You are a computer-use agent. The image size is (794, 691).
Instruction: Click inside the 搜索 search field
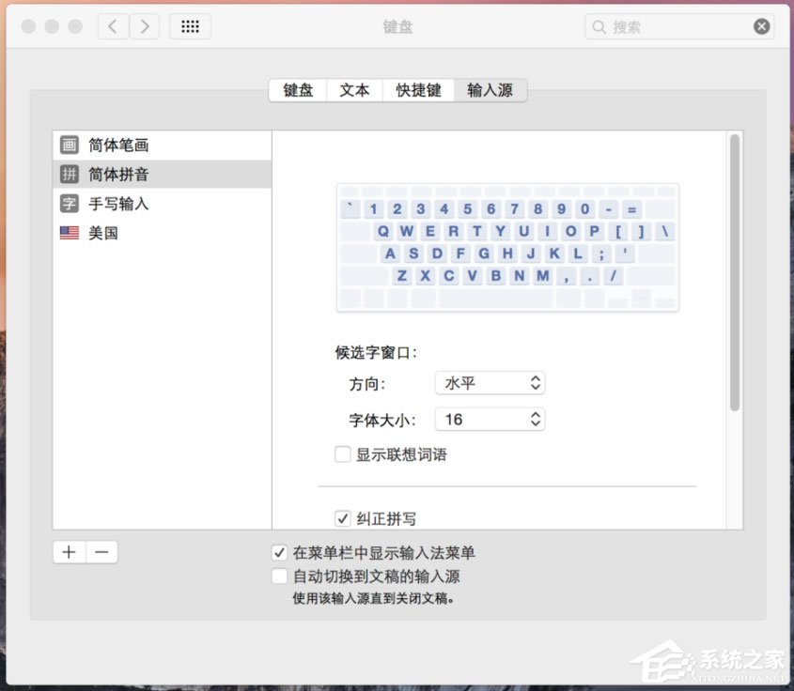(x=677, y=26)
